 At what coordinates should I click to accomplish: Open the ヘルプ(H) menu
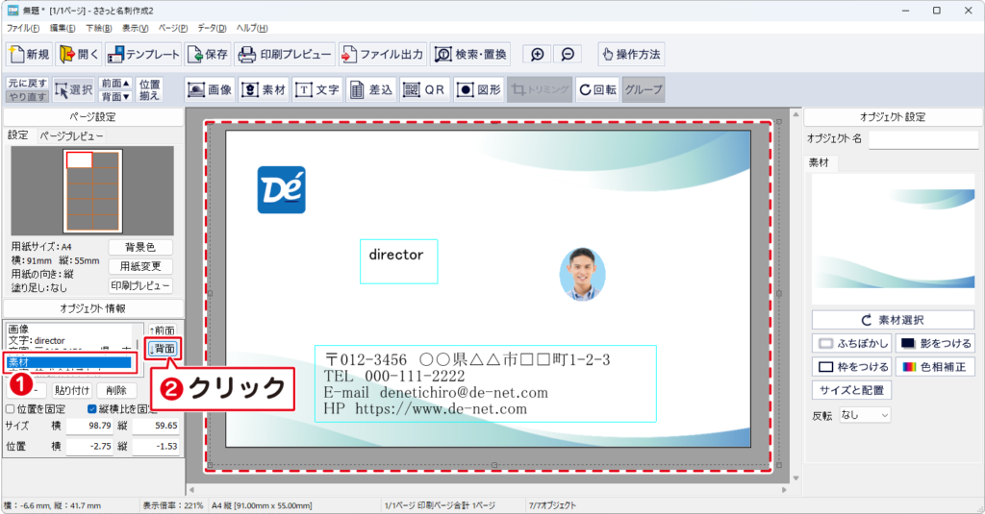252,28
